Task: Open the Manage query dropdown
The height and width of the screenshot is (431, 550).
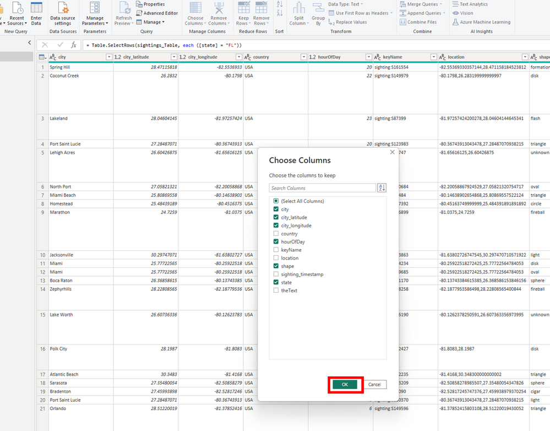Action: point(150,22)
